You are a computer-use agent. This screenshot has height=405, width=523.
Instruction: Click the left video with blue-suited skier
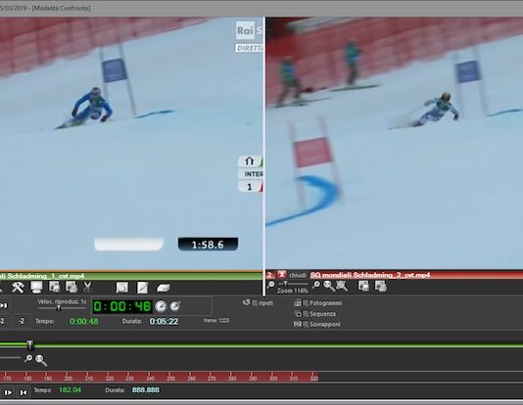click(x=131, y=143)
